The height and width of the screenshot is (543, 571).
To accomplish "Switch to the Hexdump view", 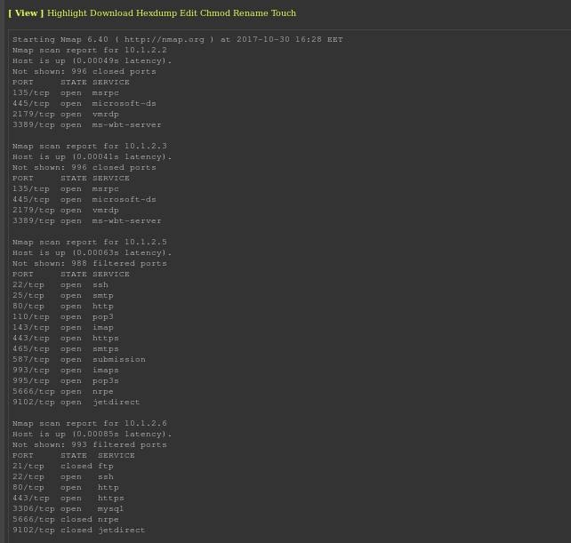I will pyautogui.click(x=158, y=13).
